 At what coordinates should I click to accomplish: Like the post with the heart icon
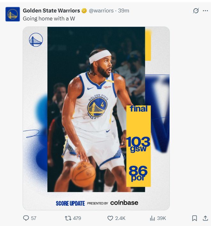coord(110,218)
